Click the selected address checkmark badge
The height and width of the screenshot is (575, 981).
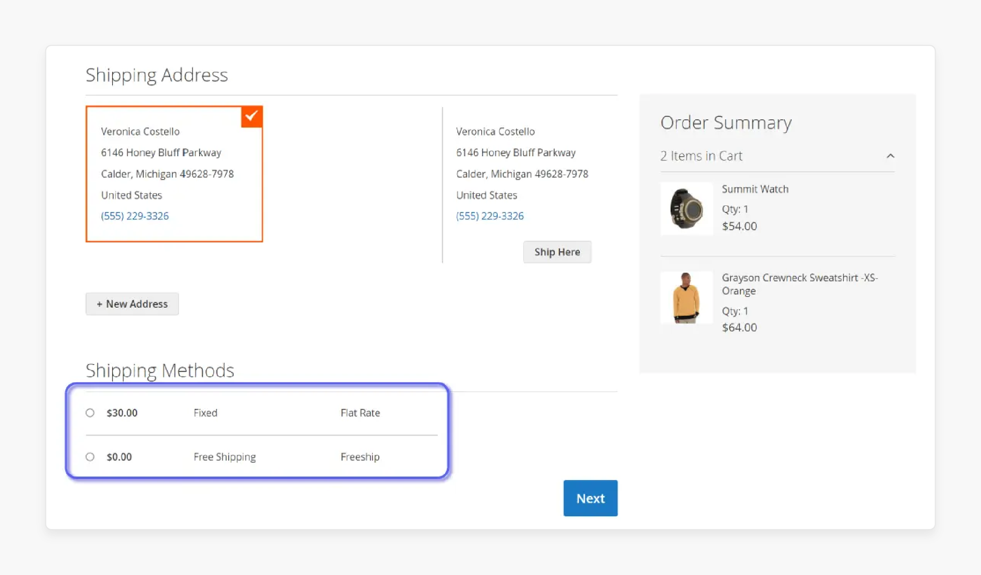pos(251,116)
